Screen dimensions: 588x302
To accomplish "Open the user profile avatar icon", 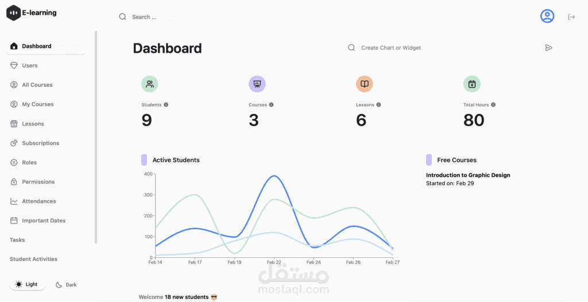I will click(547, 15).
